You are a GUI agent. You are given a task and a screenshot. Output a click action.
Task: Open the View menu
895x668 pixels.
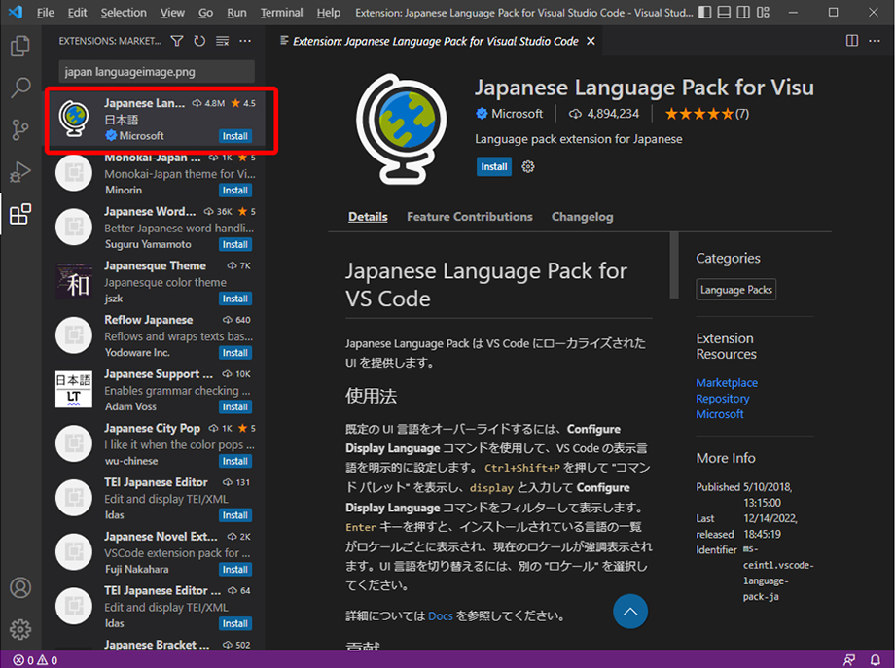tap(172, 13)
